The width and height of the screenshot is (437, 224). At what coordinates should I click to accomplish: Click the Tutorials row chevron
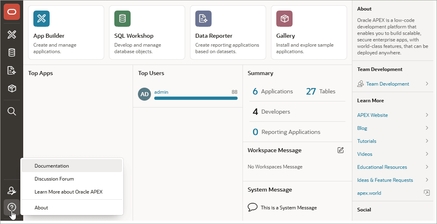[427, 141]
